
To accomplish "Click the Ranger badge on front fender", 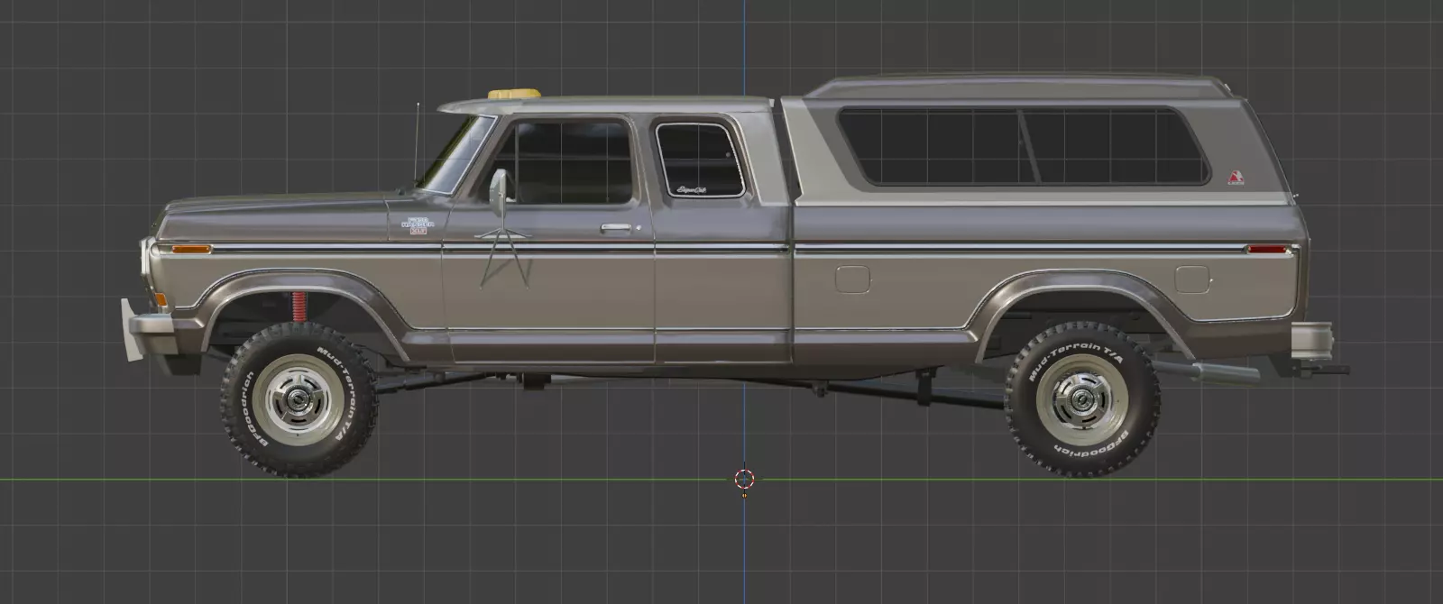I will tap(418, 224).
